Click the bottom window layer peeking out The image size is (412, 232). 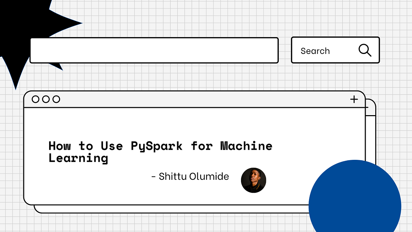click(x=172, y=209)
